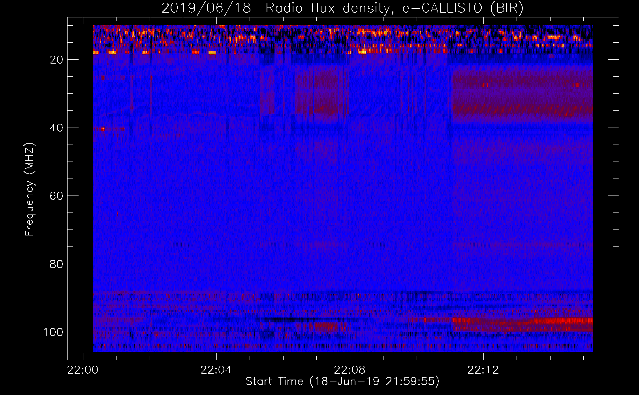Click the '80' frequency tick label
Screen dimensions: 639x395
56,264
